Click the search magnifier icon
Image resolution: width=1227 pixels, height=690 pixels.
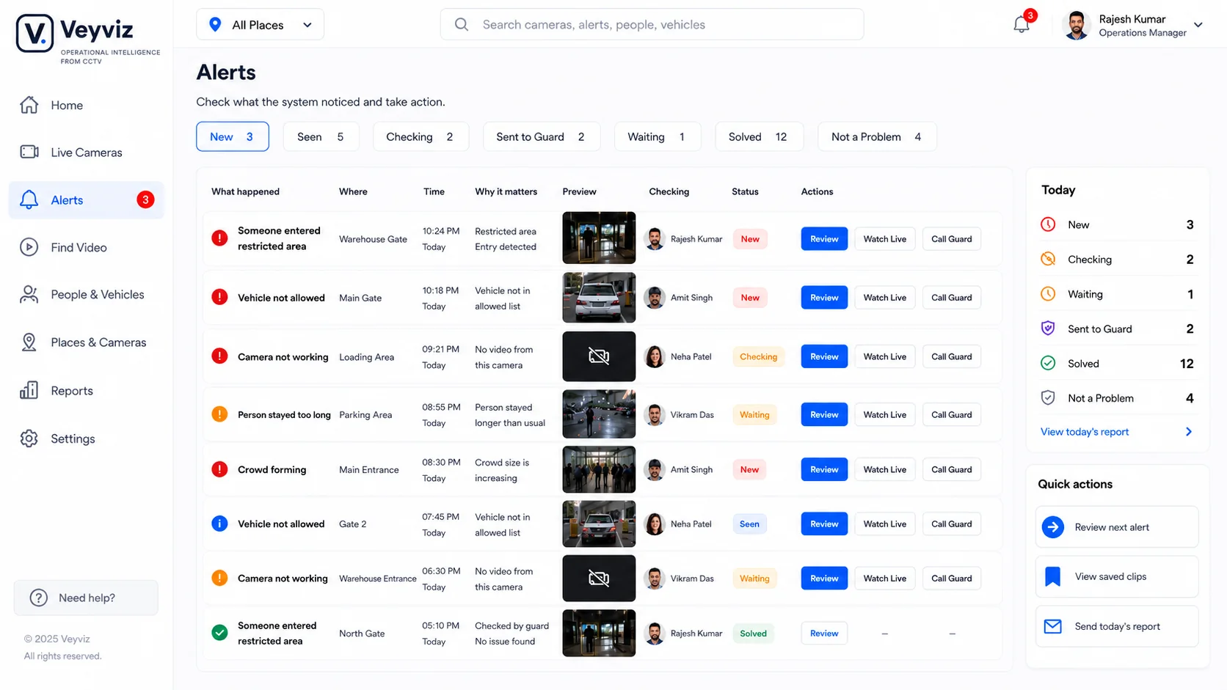[x=462, y=24]
